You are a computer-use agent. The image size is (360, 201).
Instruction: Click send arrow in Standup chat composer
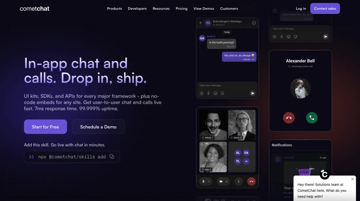[x=253, y=93]
